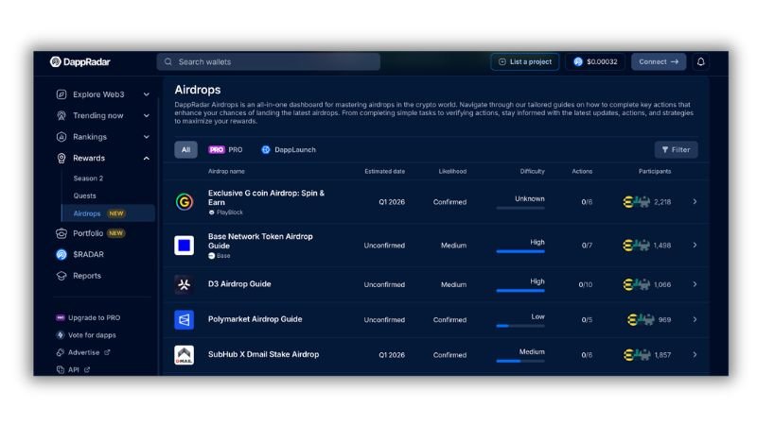This screenshot has height=425, width=757.
Task: Click Exclusive G coin Airdrop title
Action: click(266, 197)
